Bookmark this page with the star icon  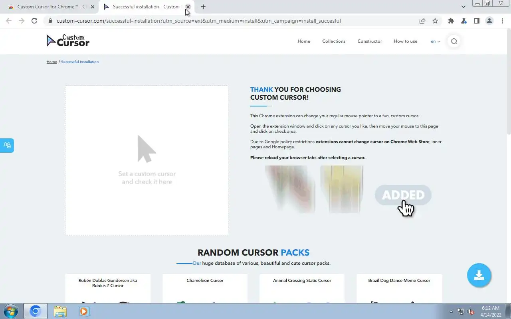coord(435,21)
